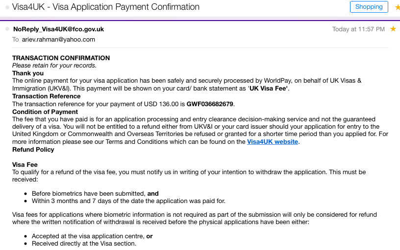Viewport: 400px width, 250px height.
Task: Click the transaction reference GWF036682679
Action: (210, 104)
